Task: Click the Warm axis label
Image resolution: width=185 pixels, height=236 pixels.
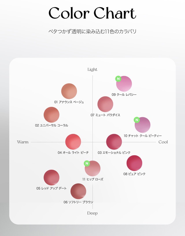Action: [x=23, y=142]
